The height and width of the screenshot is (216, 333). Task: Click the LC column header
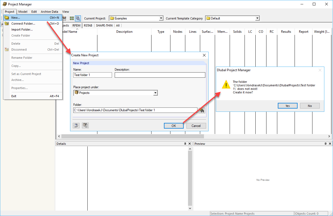click(x=250, y=32)
